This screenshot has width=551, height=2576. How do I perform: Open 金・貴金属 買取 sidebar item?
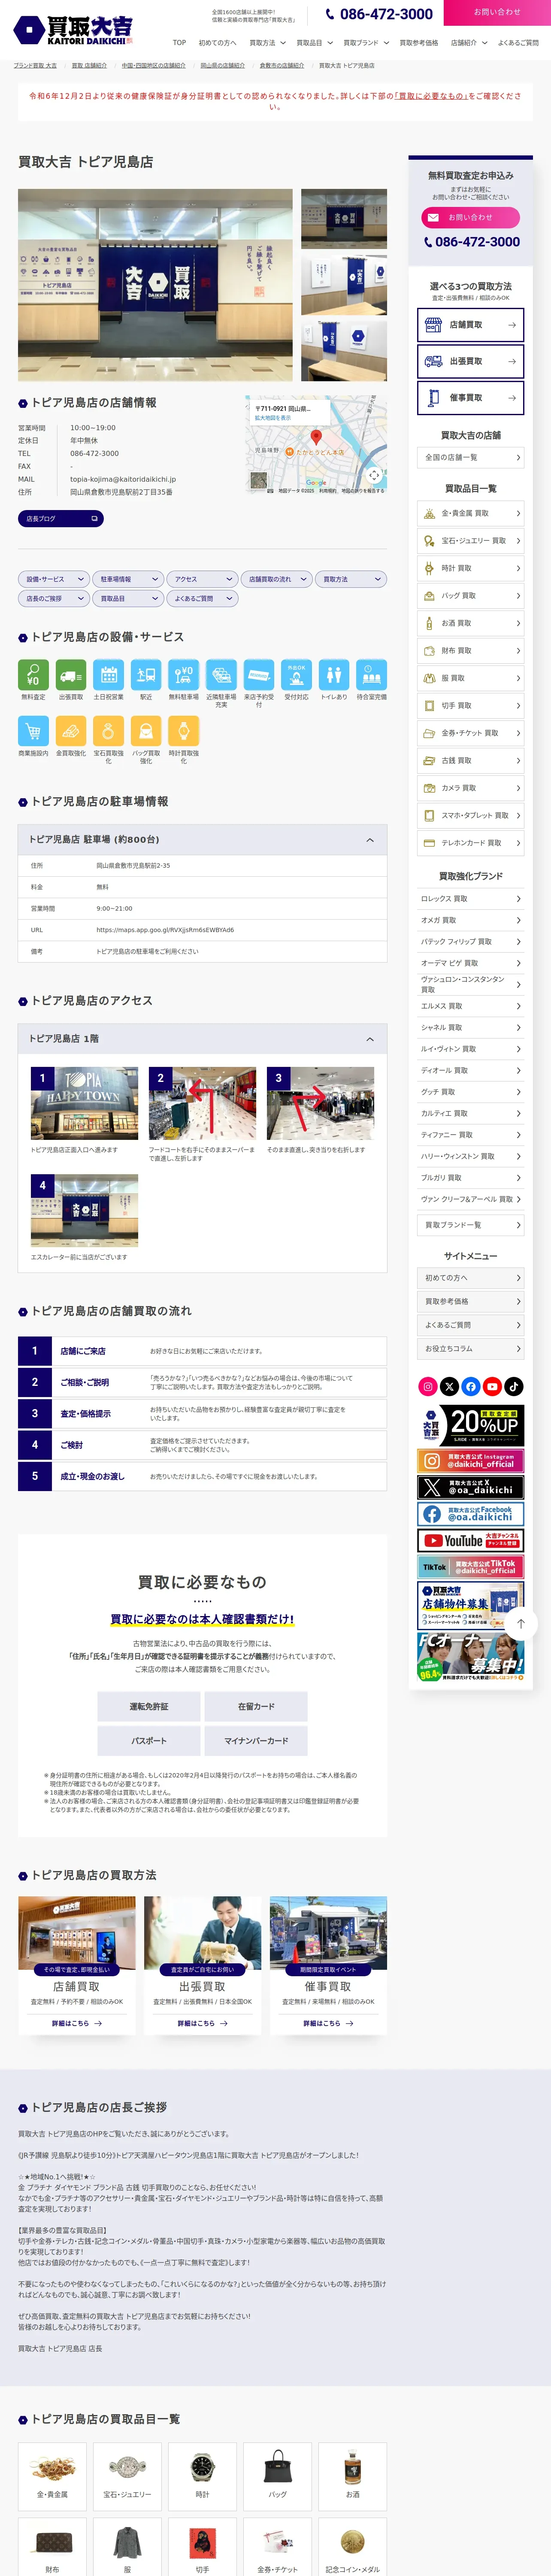click(x=470, y=513)
